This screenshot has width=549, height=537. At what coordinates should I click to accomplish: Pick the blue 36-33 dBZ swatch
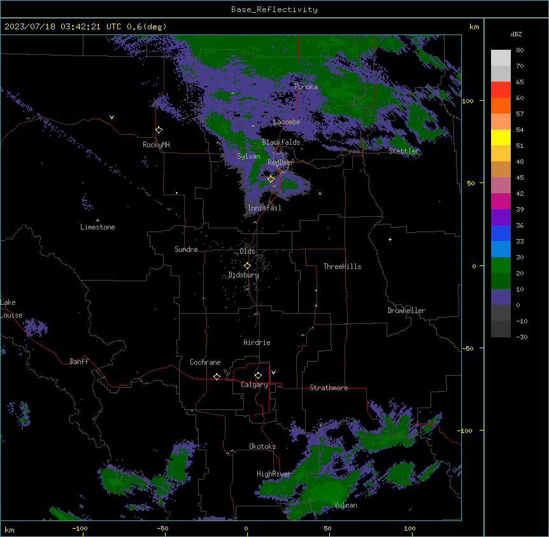tap(501, 233)
